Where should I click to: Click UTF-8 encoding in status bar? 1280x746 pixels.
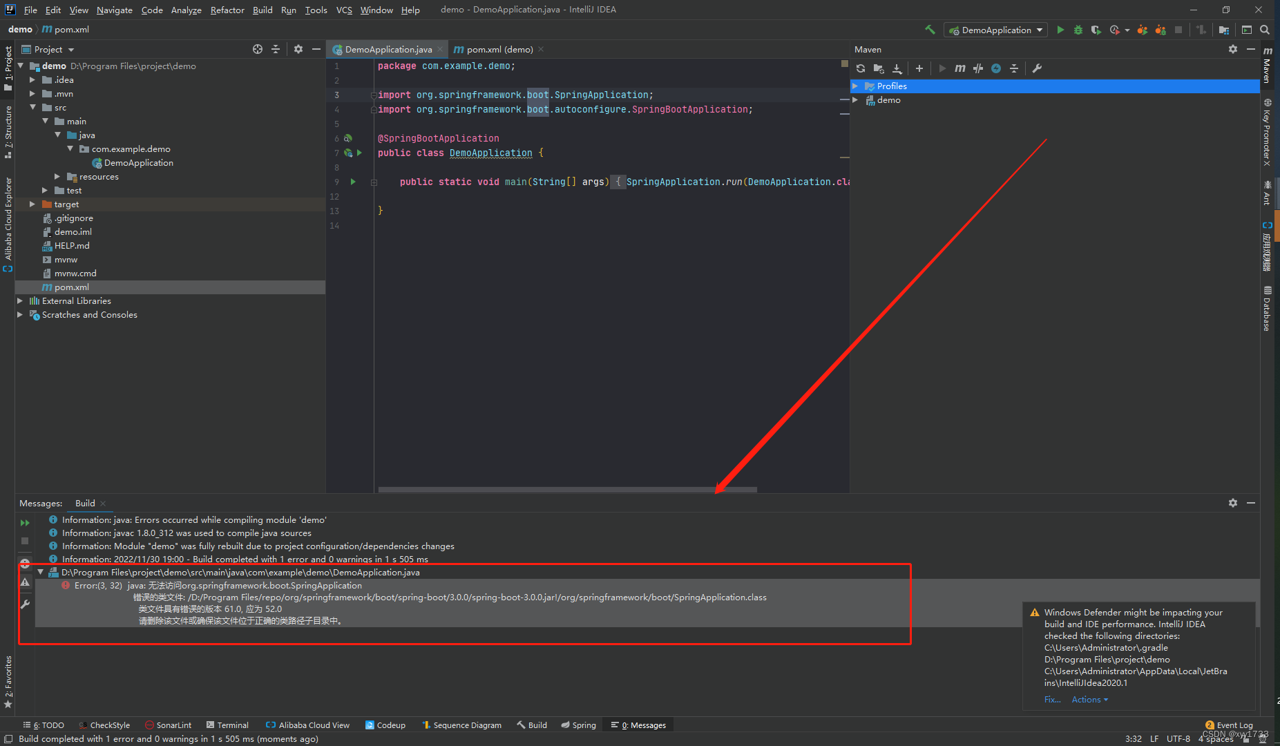[x=1178, y=738]
